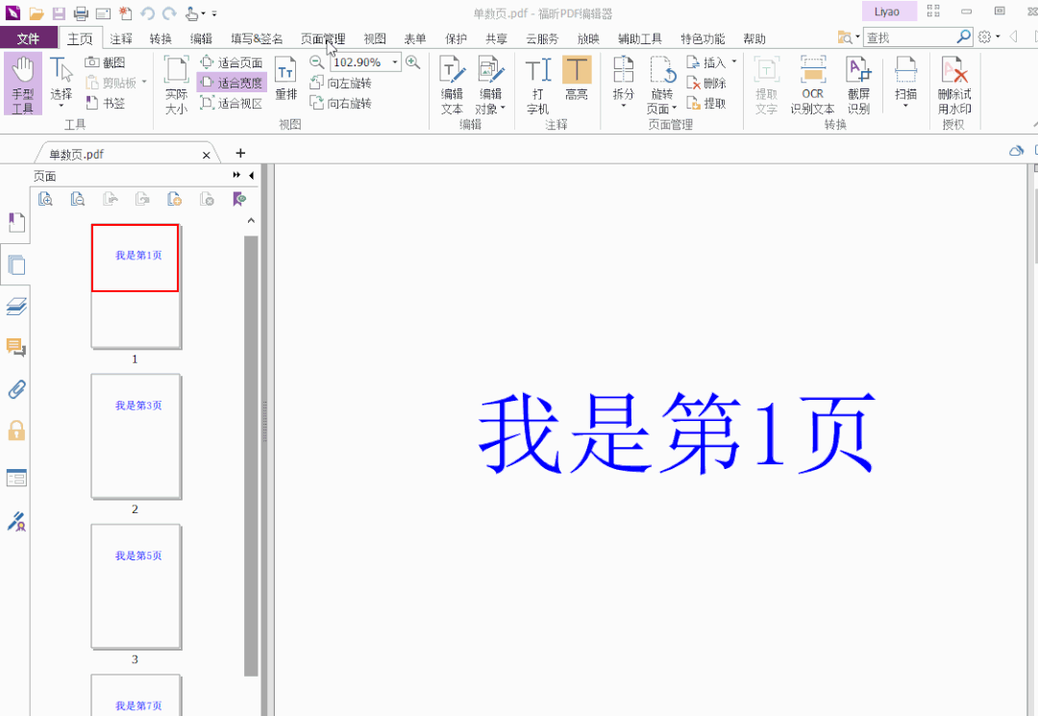This screenshot has width=1038, height=716.
Task: Open the Bookmarks side panel icon
Action: click(16, 222)
